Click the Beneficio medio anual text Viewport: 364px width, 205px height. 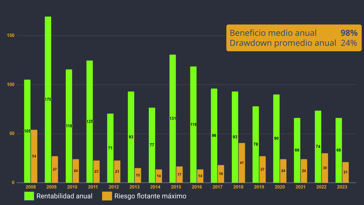point(273,33)
